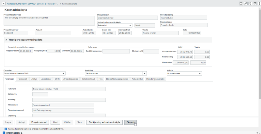This screenshot has height=134, width=261.
Task: Switch to the Totalkostnad tab
Action: tap(88, 79)
